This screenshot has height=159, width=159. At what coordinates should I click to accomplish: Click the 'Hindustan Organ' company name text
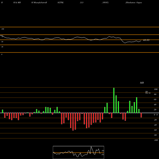click(134, 3)
